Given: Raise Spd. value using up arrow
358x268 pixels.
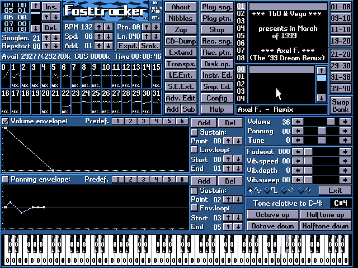Looking at the screenshot, I should pyautogui.click(x=98, y=36).
